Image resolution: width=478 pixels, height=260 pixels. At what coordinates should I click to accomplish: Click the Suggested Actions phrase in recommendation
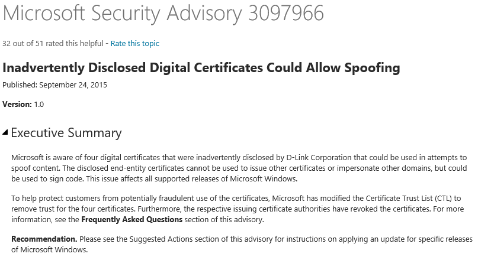tap(161, 239)
